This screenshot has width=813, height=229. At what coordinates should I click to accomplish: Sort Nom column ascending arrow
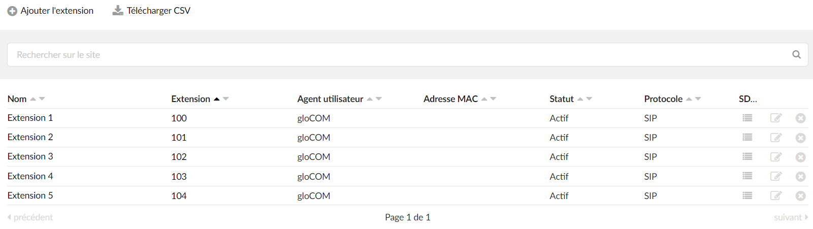(33, 99)
